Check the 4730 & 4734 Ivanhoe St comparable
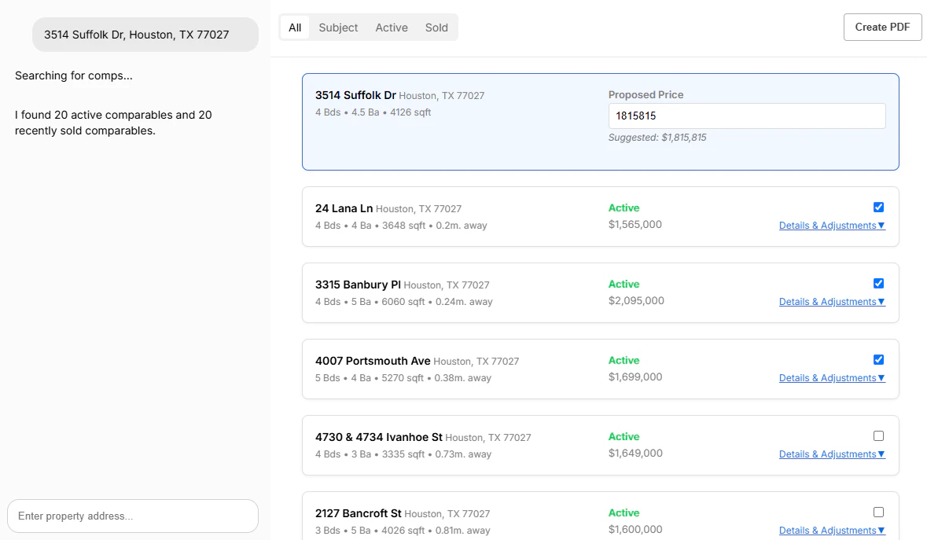This screenshot has width=927, height=540. (878, 435)
